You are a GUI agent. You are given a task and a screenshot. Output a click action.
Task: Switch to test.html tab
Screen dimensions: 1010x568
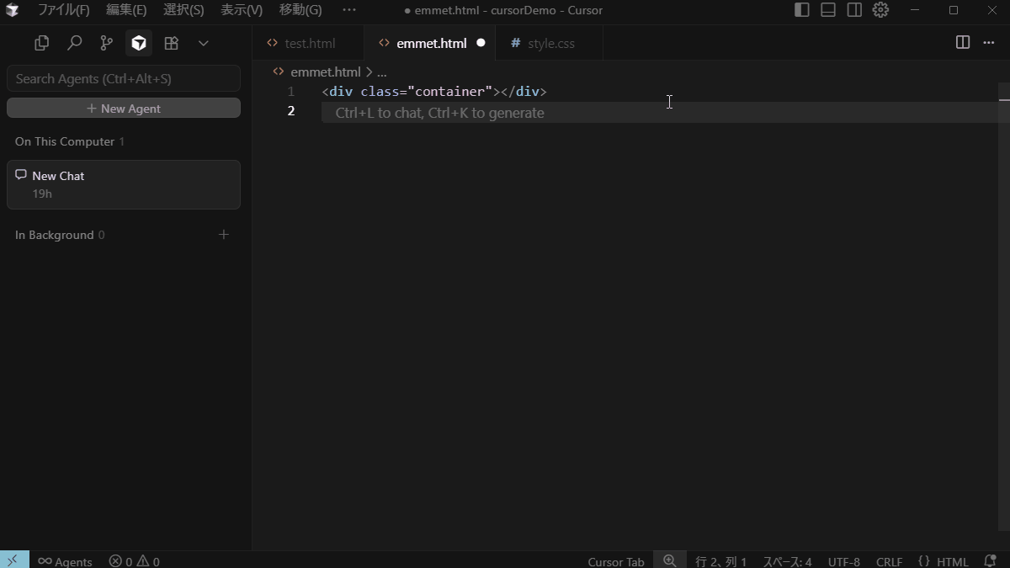[309, 43]
